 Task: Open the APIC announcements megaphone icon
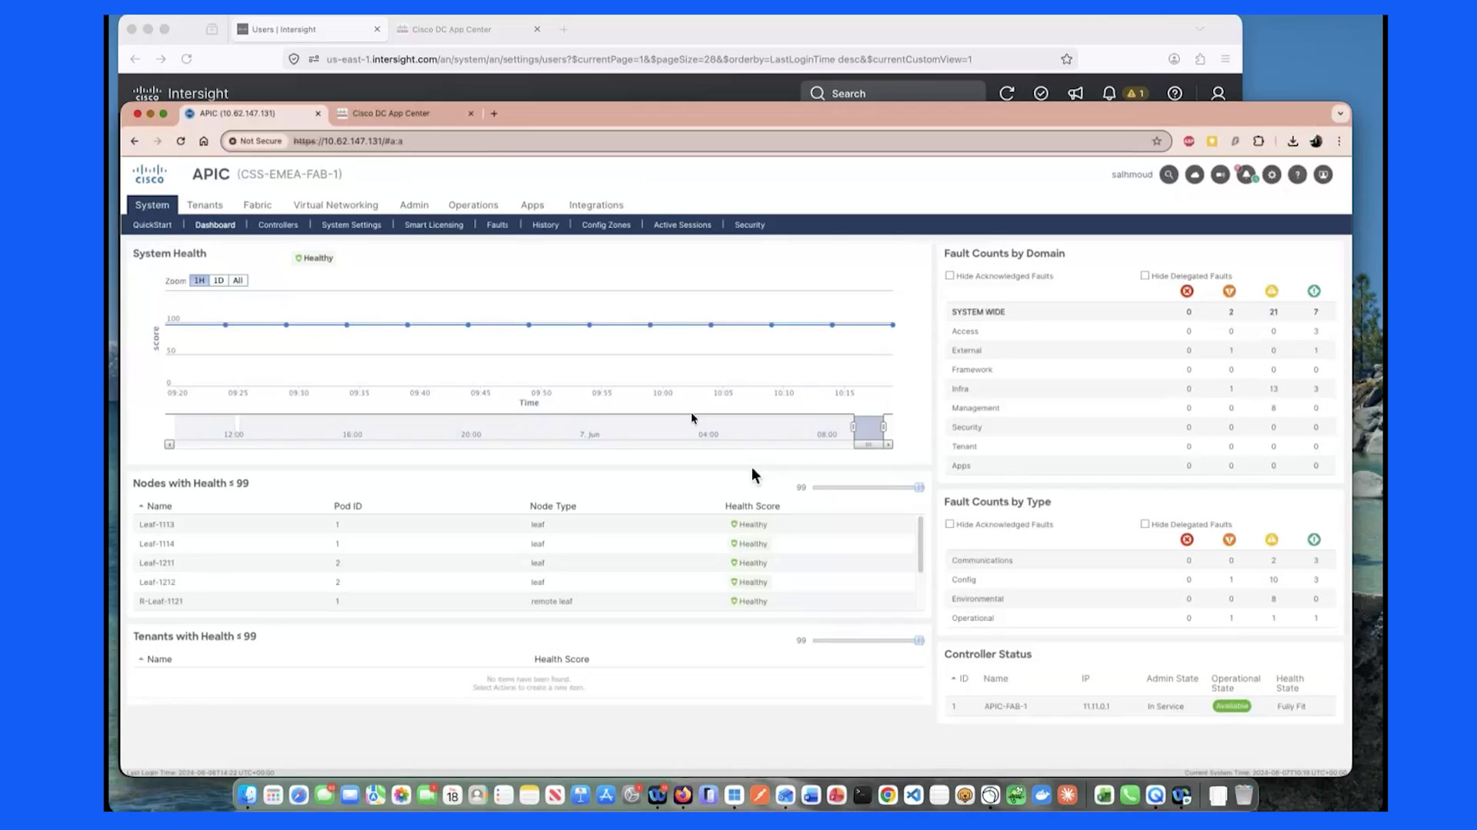pos(1220,174)
